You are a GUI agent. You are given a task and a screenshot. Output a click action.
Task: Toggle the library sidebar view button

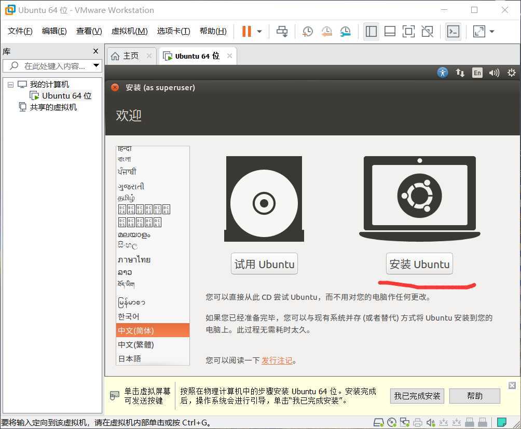pyautogui.click(x=371, y=32)
